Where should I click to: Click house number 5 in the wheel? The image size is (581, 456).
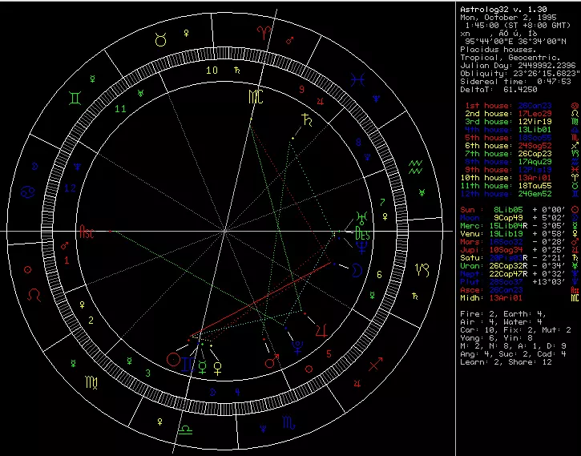tap(329, 354)
